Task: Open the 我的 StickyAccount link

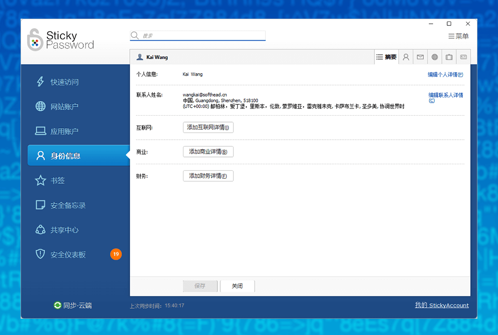Action: click(442, 305)
